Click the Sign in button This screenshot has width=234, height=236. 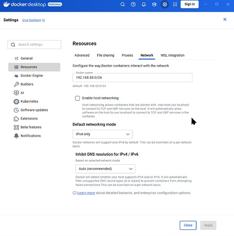190,4
